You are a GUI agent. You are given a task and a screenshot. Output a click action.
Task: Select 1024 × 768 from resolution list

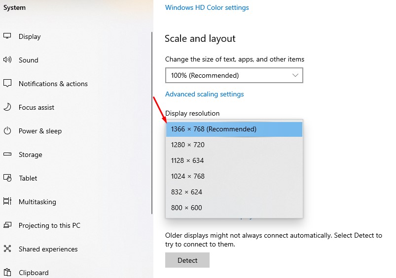pos(234,176)
